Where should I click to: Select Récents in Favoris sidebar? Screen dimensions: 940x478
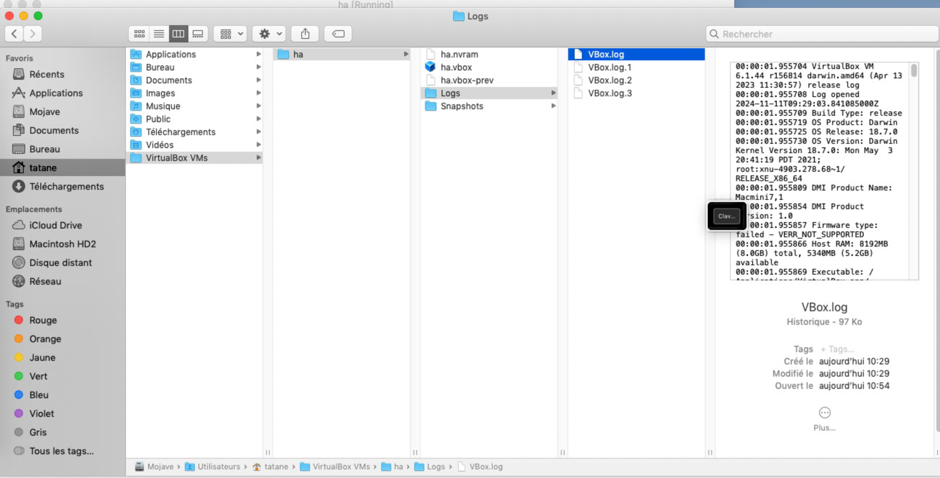(47, 74)
